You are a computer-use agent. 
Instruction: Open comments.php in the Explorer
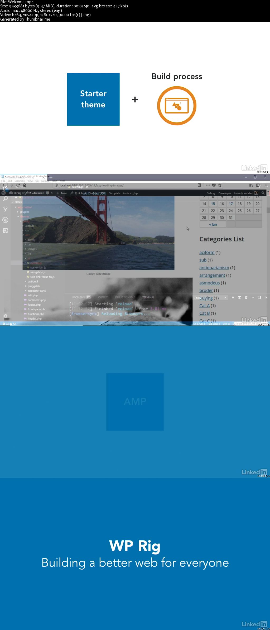click(35, 300)
